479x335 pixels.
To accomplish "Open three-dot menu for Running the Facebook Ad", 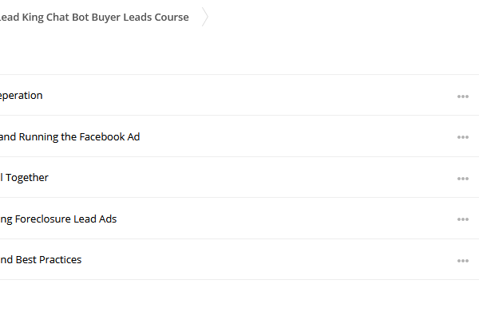I will pyautogui.click(x=463, y=137).
